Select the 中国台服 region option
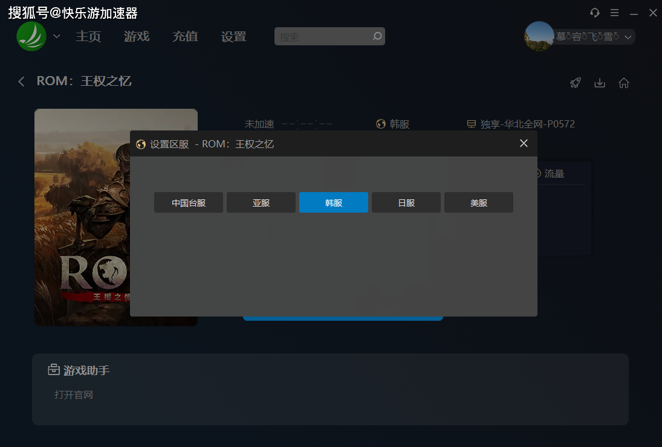Viewport: 662px width, 447px height. point(189,203)
